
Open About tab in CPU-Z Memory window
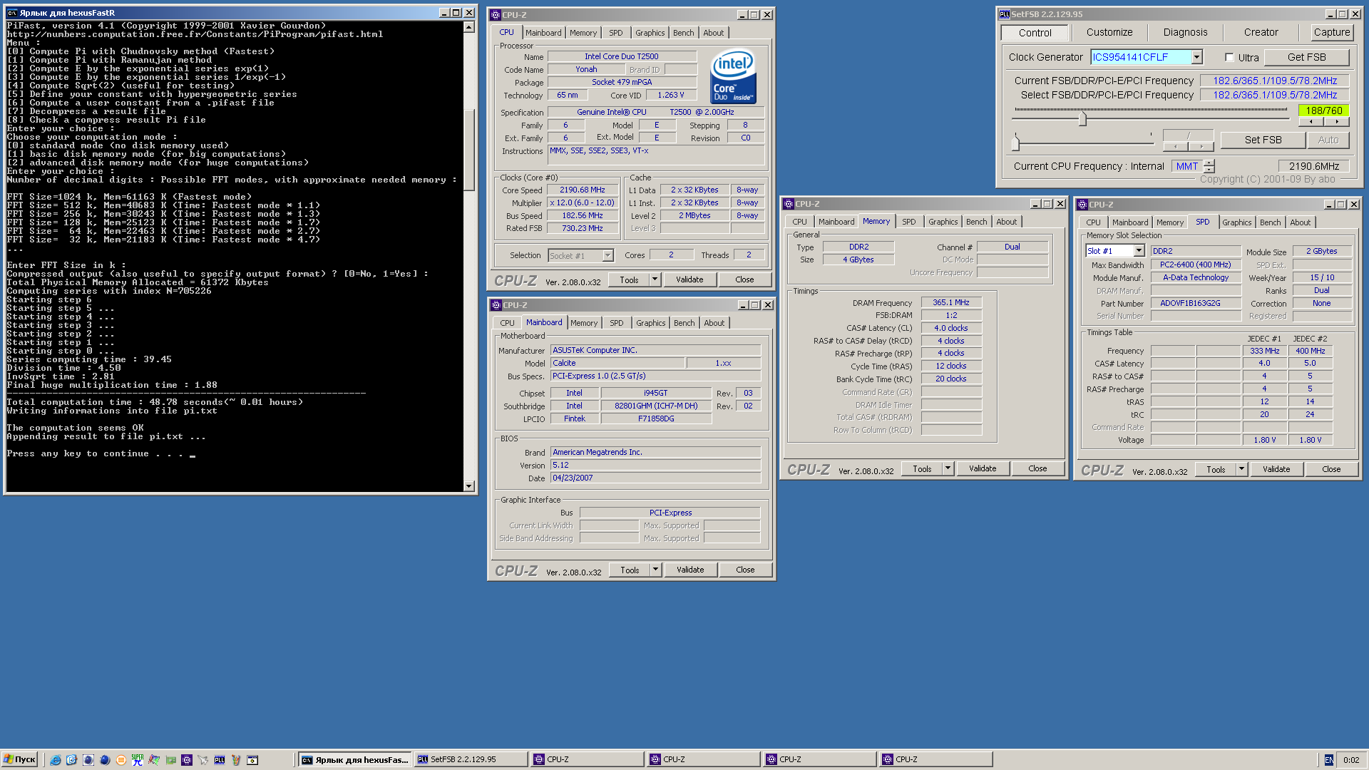tap(1006, 222)
